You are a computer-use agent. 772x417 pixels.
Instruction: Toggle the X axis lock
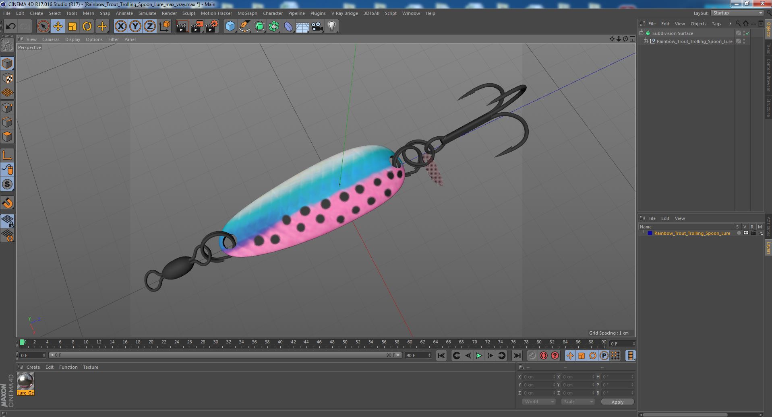click(x=120, y=27)
